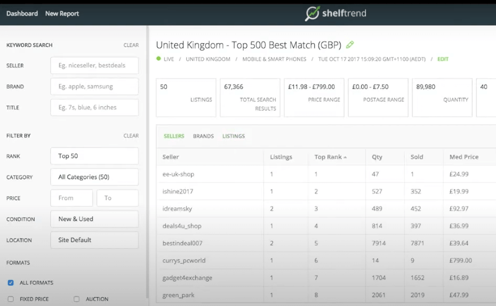496x306 pixels.
Task: Tick the Auction checkbox
Action: [76, 299]
